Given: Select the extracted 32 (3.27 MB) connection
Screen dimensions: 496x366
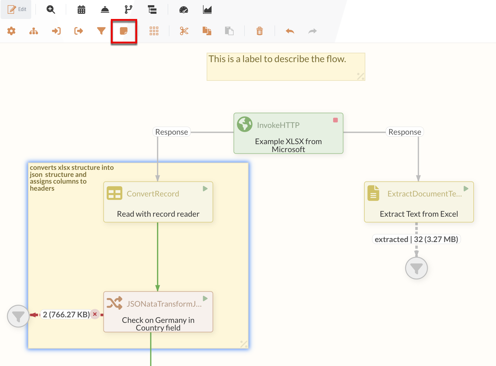Looking at the screenshot, I should click(x=416, y=239).
